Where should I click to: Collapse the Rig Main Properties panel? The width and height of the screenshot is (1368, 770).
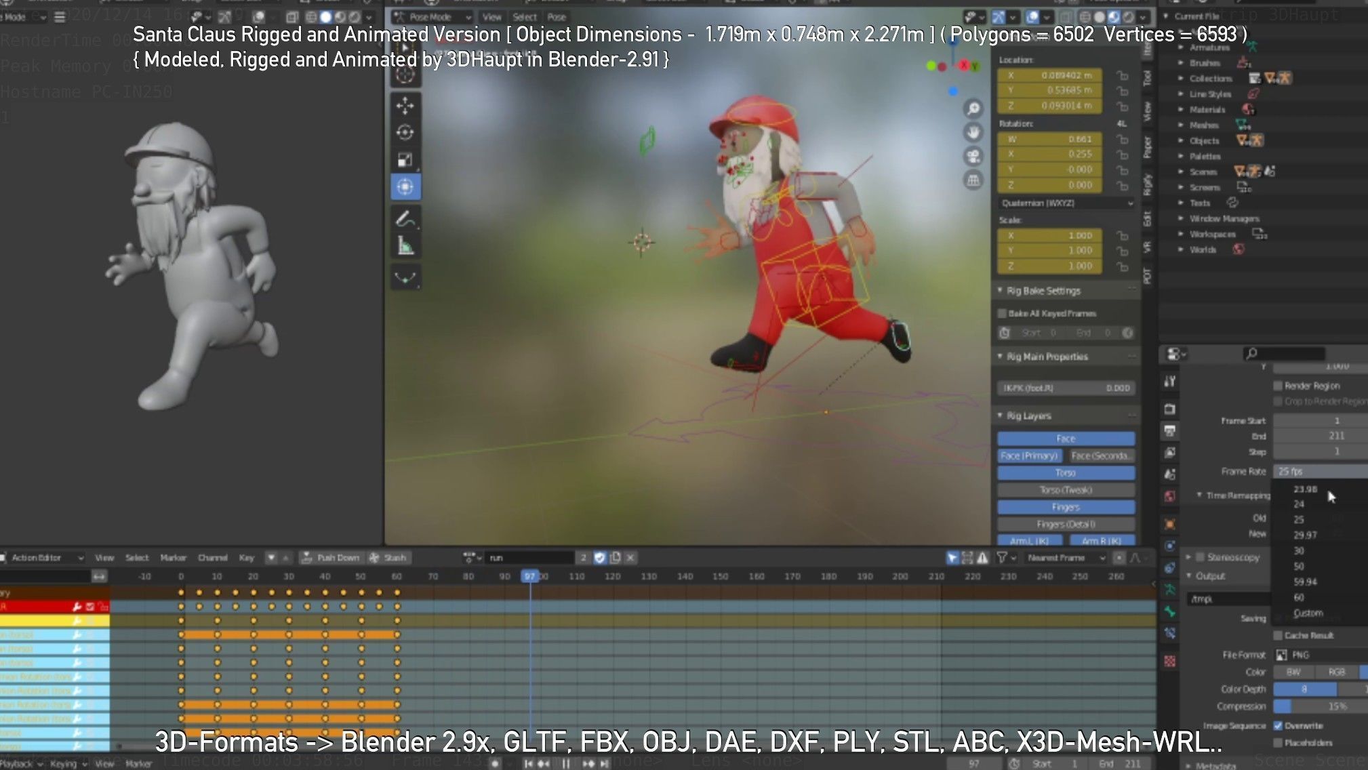click(x=1000, y=357)
